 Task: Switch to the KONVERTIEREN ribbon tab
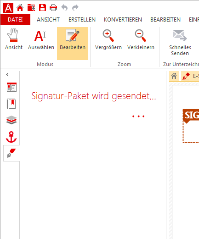click(123, 20)
